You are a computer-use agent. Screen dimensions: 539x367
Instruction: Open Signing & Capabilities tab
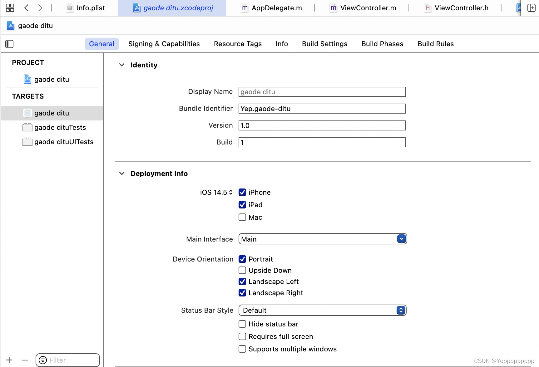[x=164, y=44]
